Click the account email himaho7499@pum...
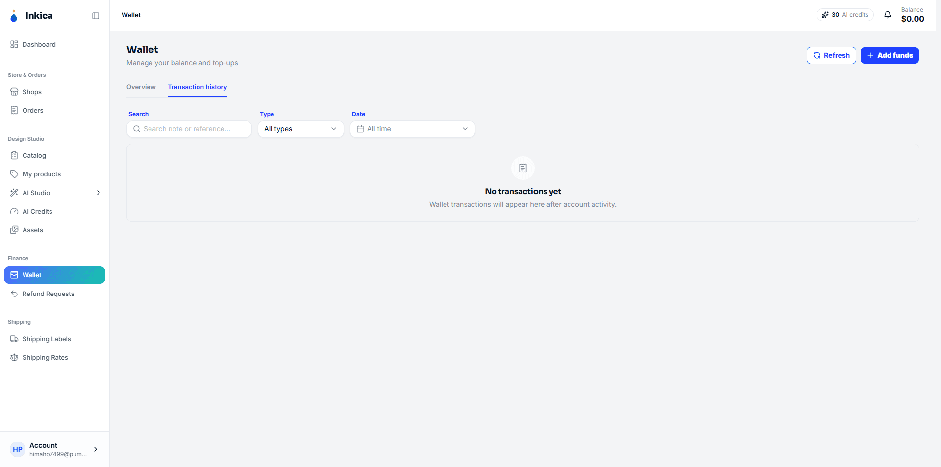 pyautogui.click(x=58, y=454)
